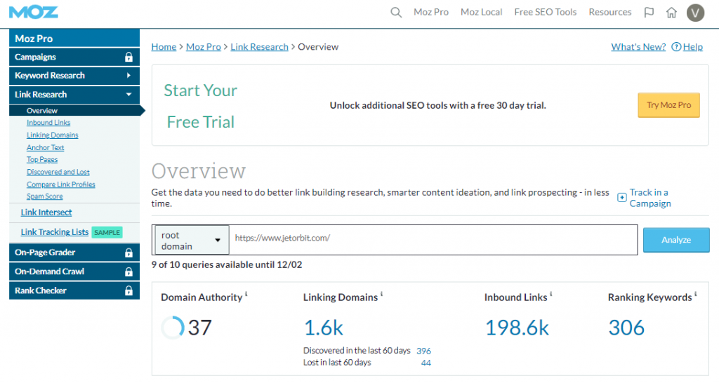The image size is (719, 383).
Task: Open Inbound Links sidebar link
Action: [48, 122]
